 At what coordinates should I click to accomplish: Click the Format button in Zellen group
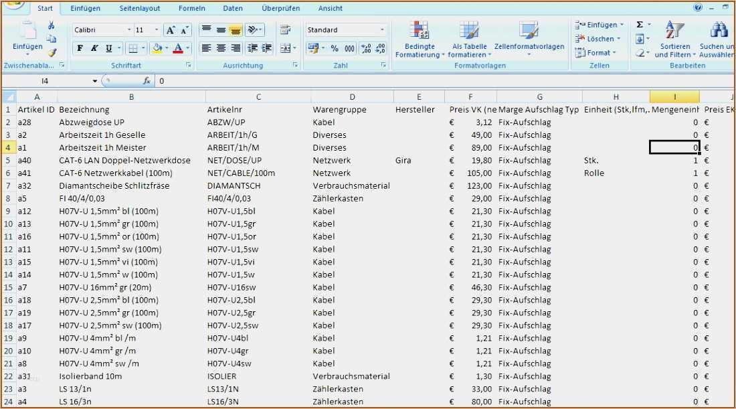[x=596, y=52]
